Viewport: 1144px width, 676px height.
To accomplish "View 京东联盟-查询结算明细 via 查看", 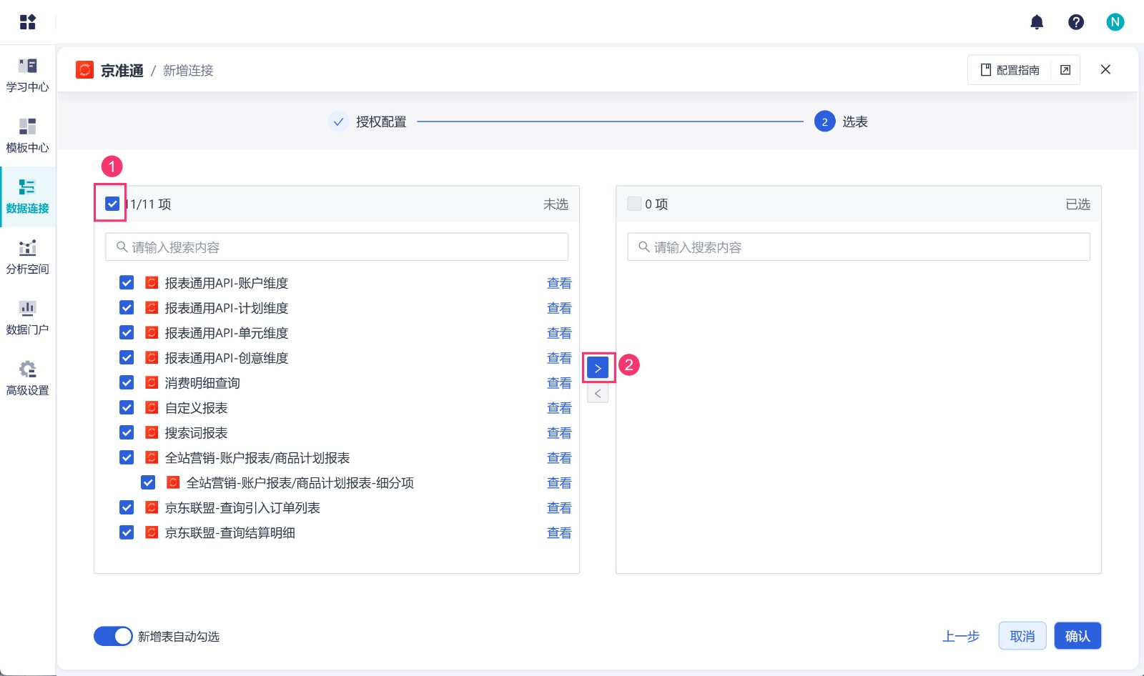I will point(559,533).
